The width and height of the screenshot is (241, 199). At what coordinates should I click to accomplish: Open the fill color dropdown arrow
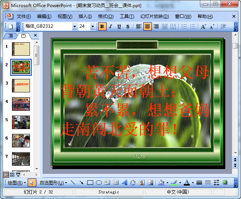[x=167, y=183]
